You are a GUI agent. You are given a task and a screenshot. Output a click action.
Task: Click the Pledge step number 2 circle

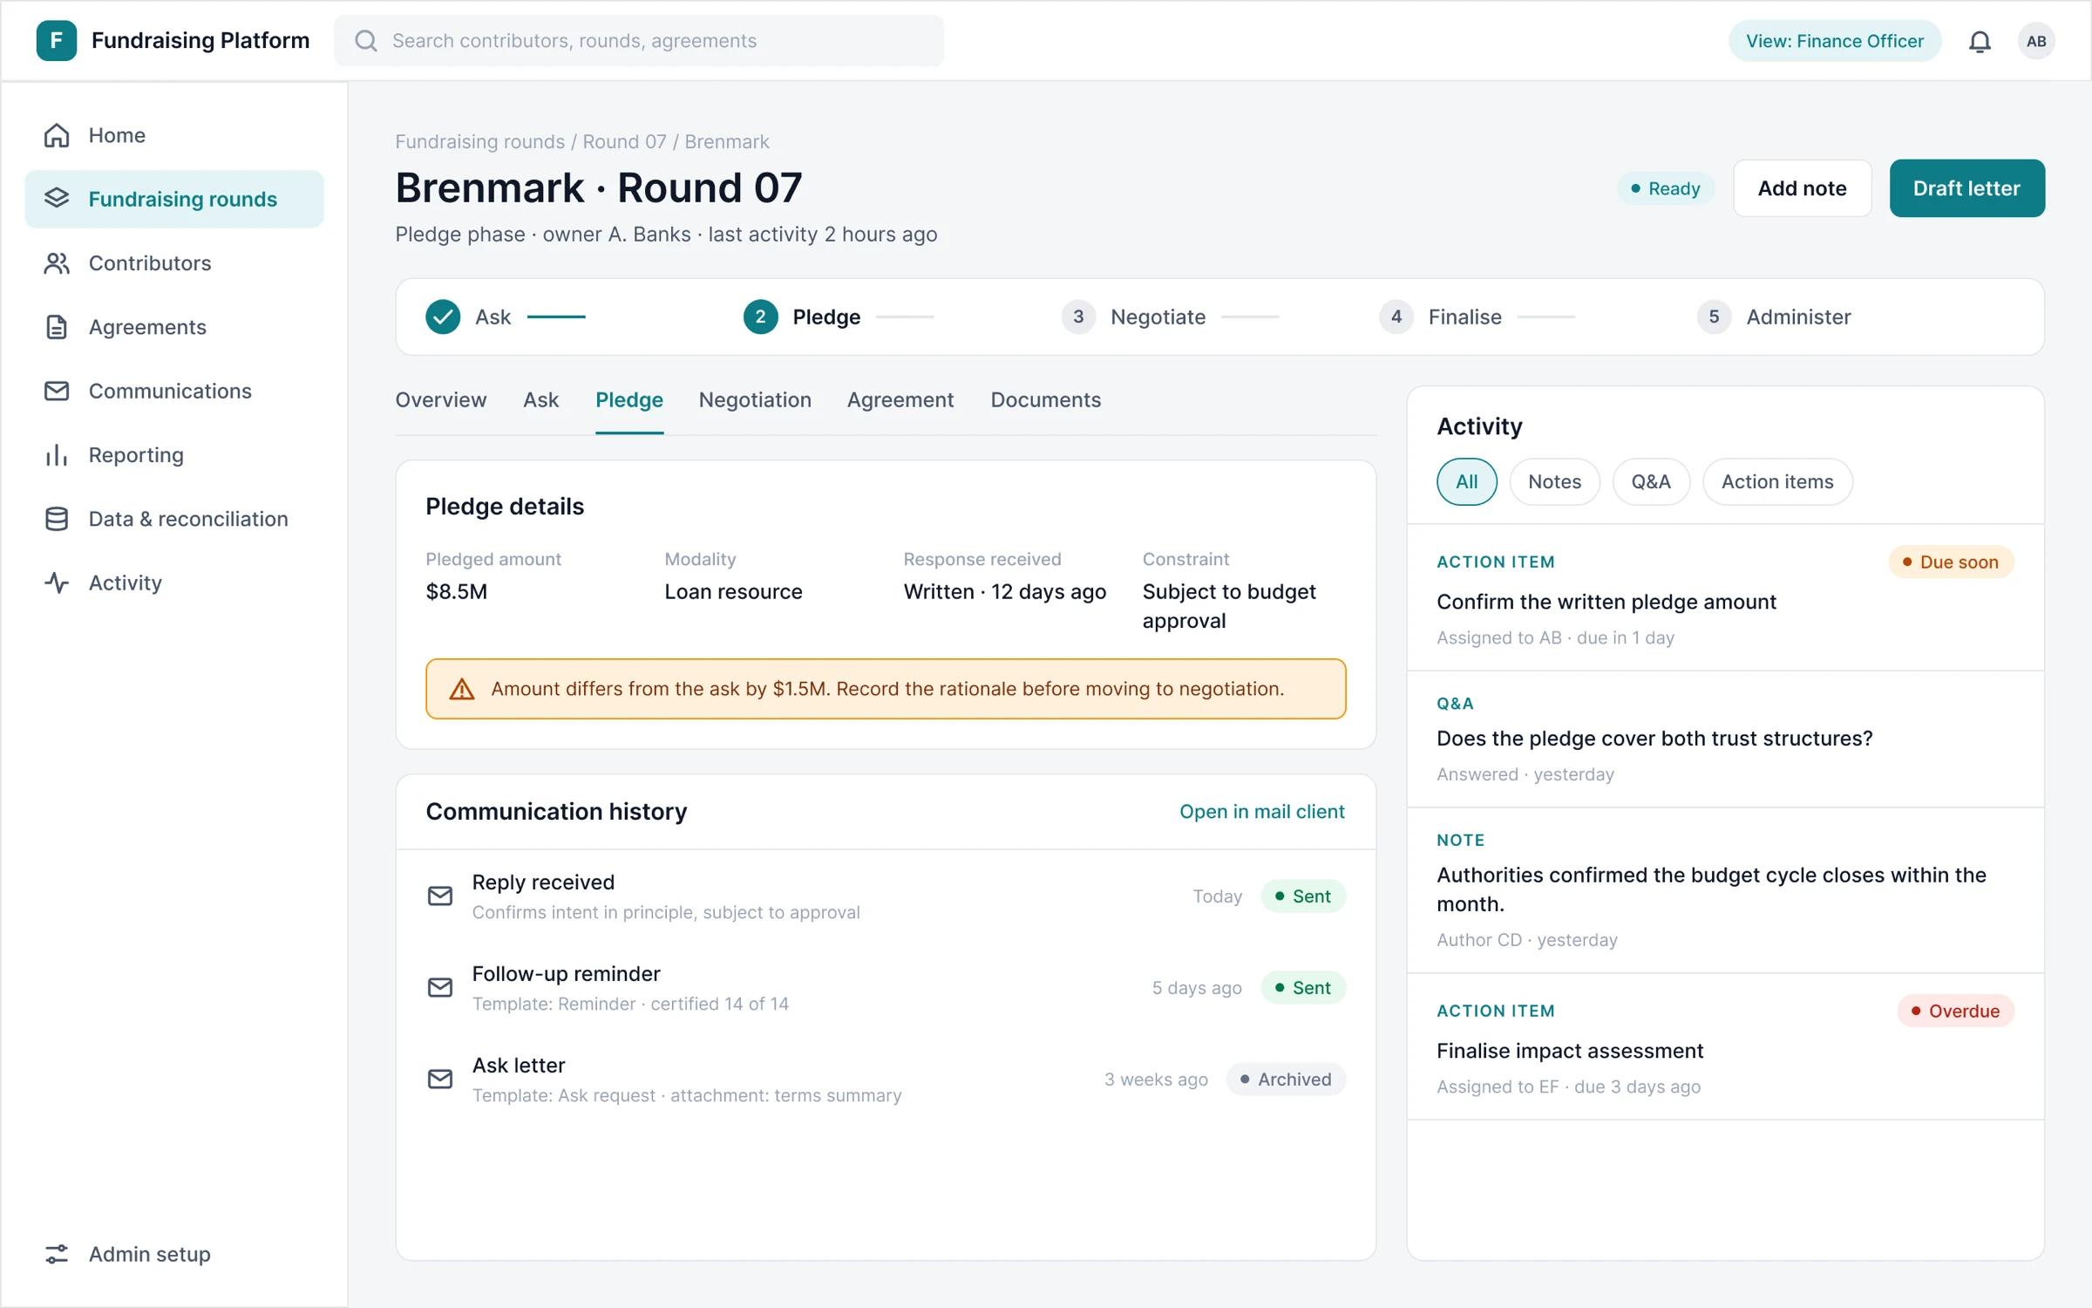coord(760,317)
